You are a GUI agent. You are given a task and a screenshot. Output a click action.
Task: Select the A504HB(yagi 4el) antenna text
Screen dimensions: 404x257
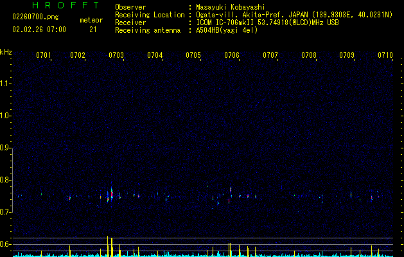point(227,30)
